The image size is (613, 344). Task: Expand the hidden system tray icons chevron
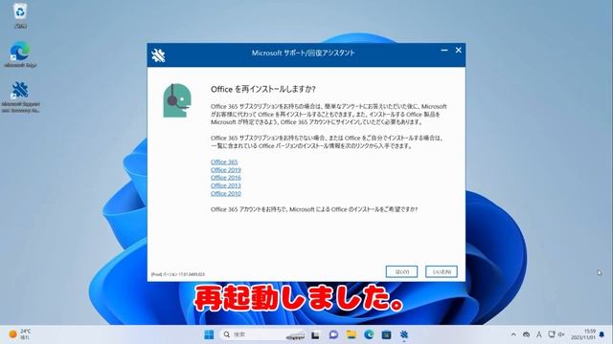513,334
